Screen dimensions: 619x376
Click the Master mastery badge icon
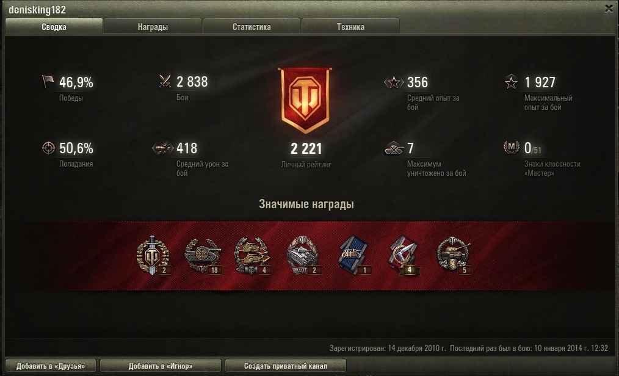(x=511, y=148)
